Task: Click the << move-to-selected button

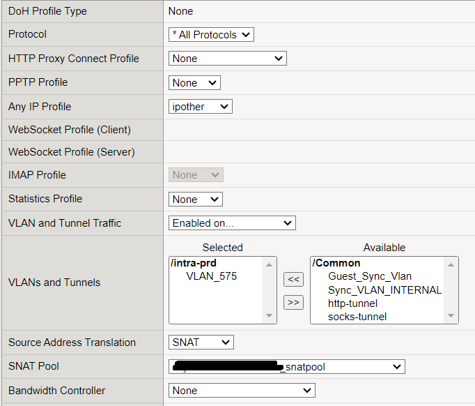Action: (294, 280)
